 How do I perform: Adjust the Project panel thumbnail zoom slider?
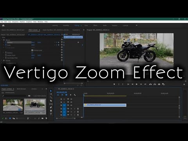(x=22, y=118)
